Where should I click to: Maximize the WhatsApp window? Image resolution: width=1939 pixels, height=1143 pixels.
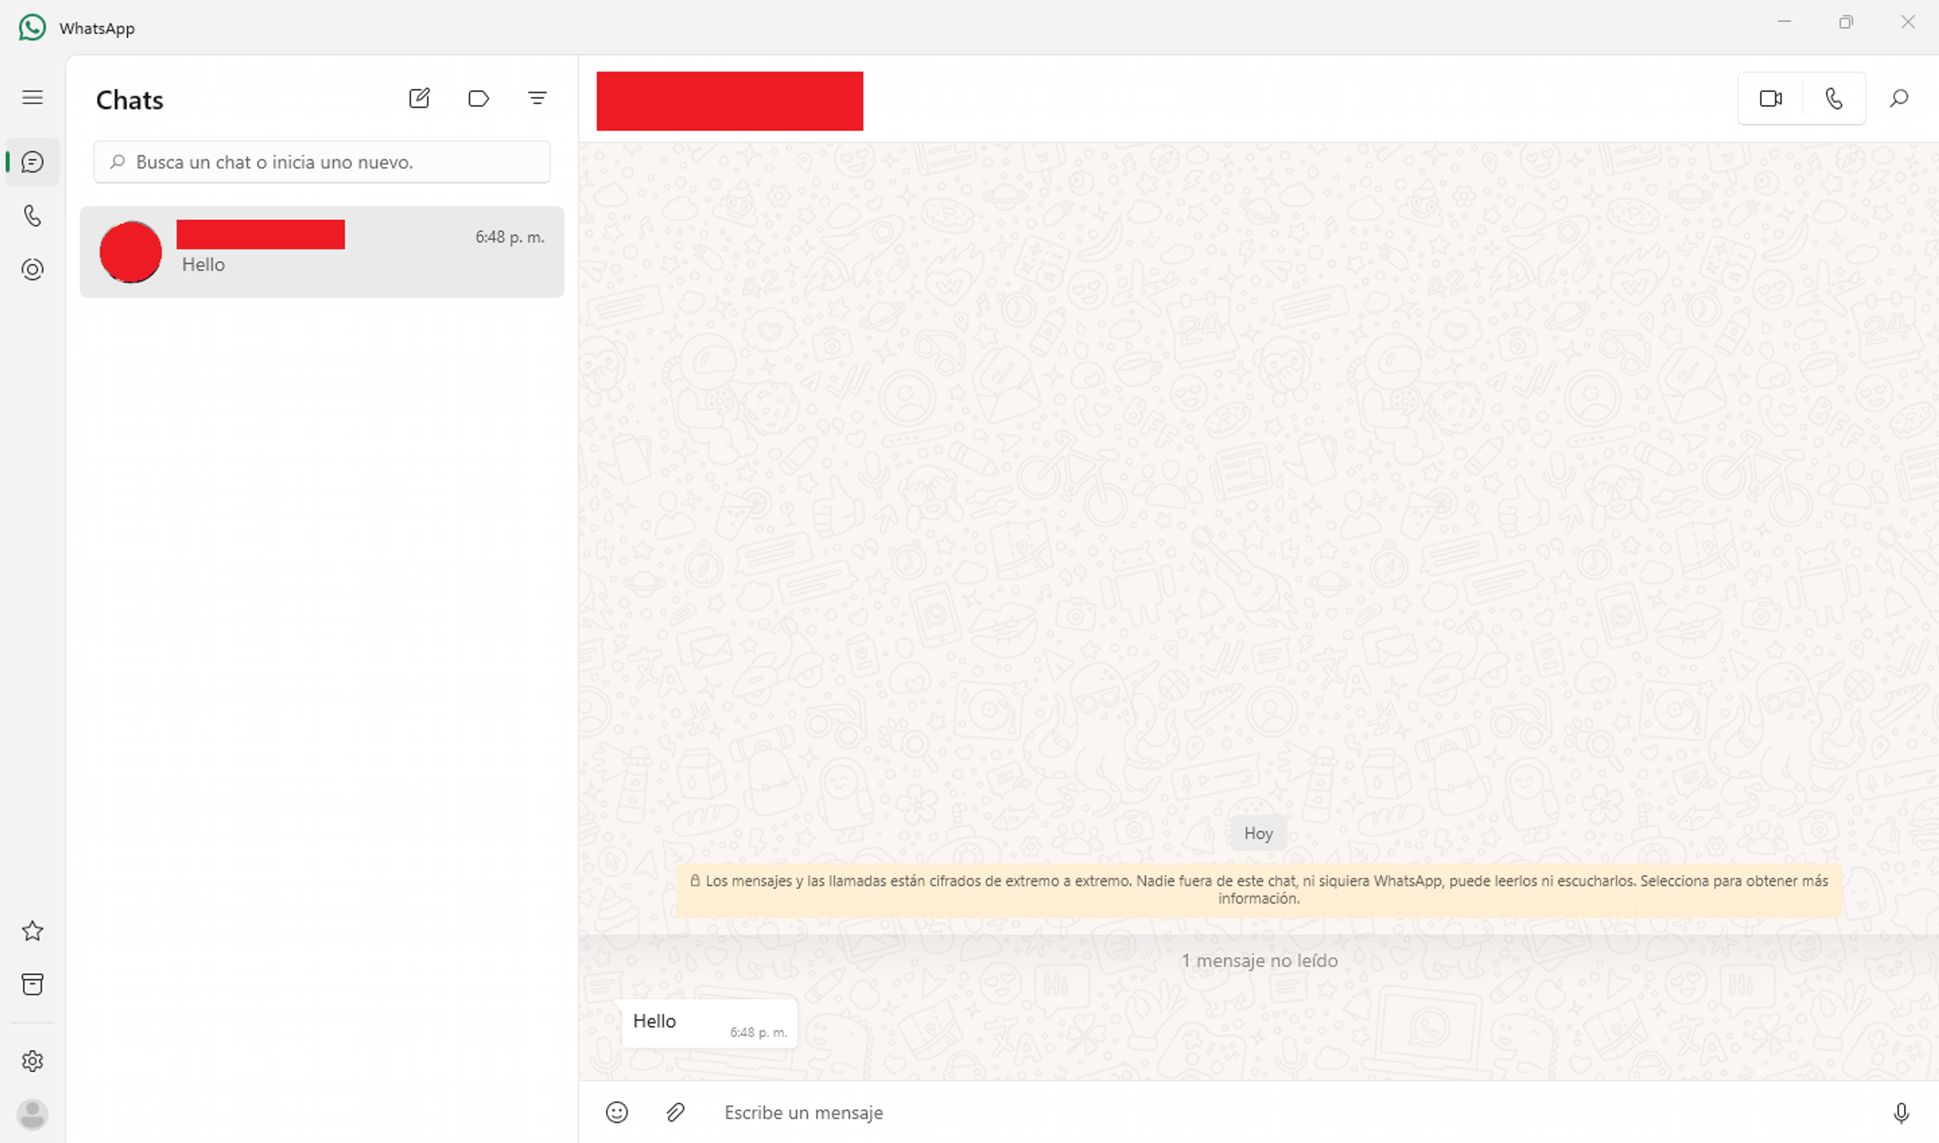coord(1846,22)
